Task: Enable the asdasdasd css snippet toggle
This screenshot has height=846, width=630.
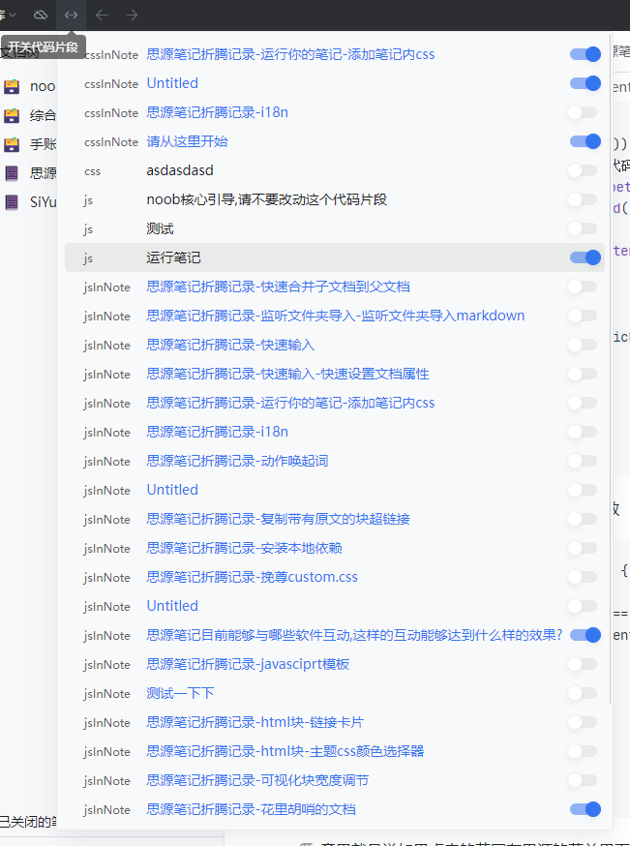Action: (583, 170)
